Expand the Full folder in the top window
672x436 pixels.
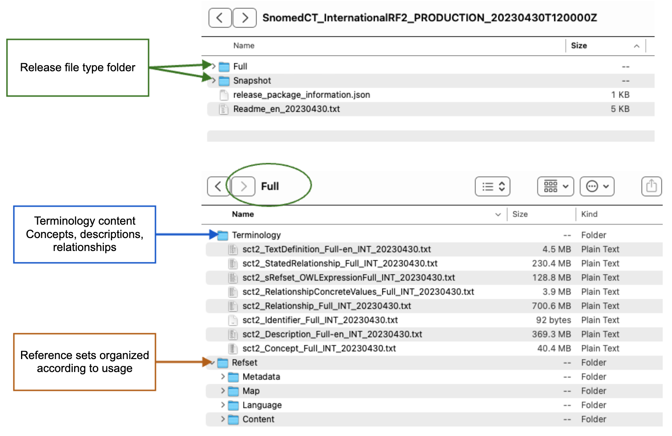[x=214, y=66]
